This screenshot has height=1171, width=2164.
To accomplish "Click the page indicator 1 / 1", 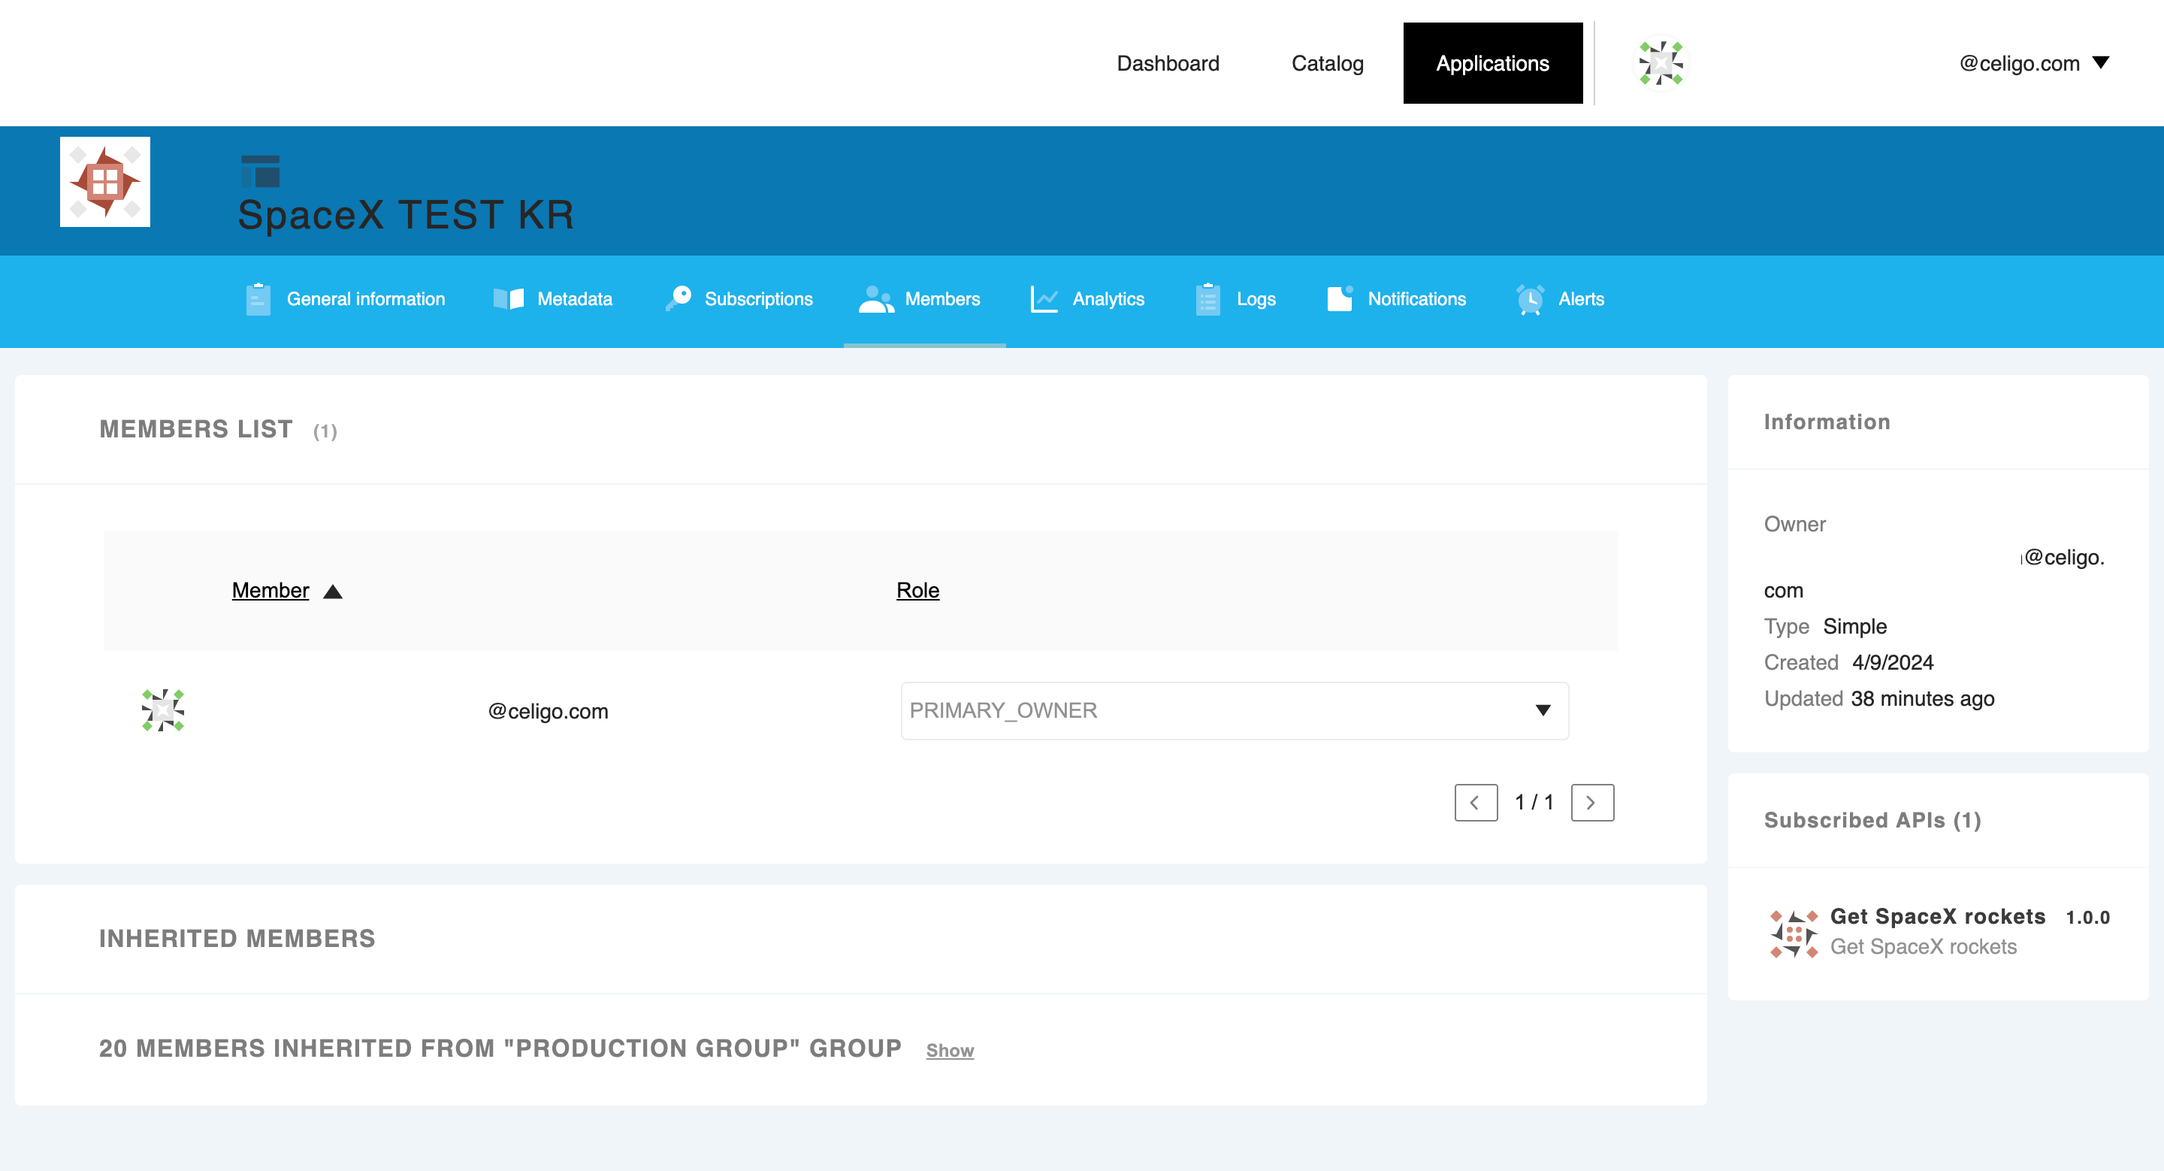I will click(1534, 802).
